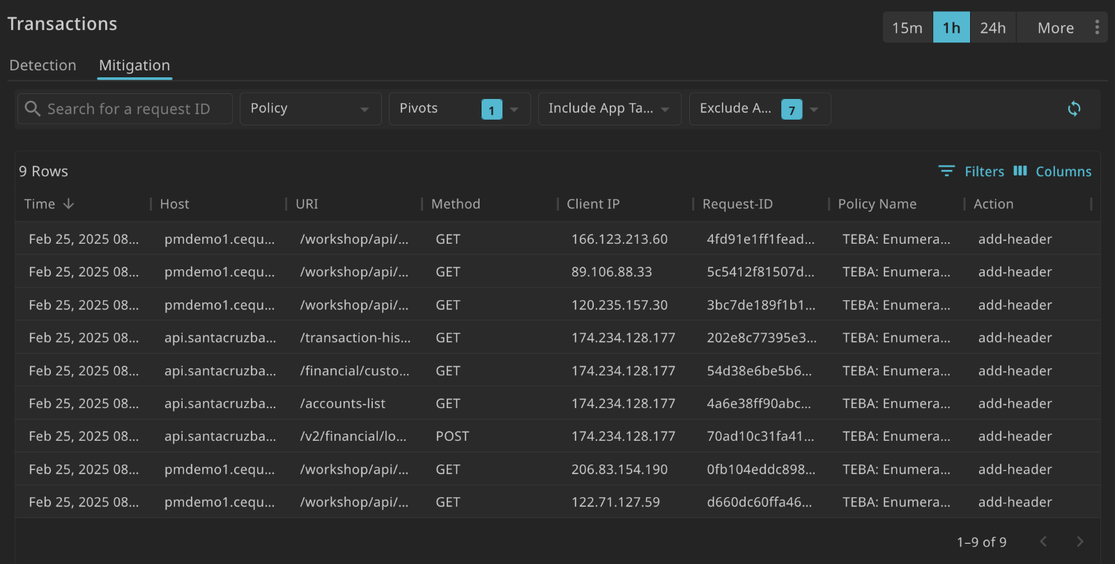Switch to the Detection tab
Viewport: 1115px width, 564px height.
click(43, 65)
